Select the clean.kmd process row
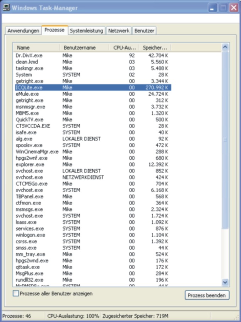The width and height of the screenshot is (241, 322). (x=93, y=62)
